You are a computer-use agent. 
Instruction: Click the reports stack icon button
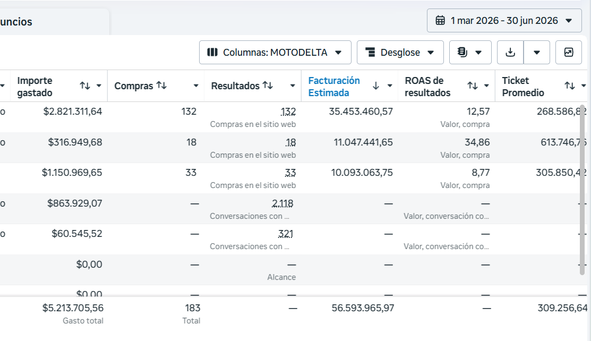[470, 52]
